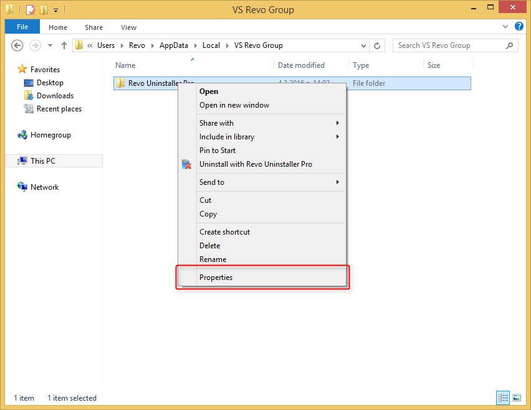Select Network in the navigation pane
The width and height of the screenshot is (531, 410).
pyautogui.click(x=44, y=187)
